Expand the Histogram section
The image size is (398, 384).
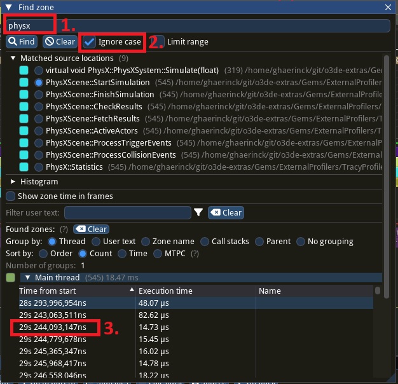(13, 182)
